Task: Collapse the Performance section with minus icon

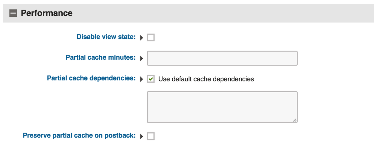Action: [x=13, y=13]
